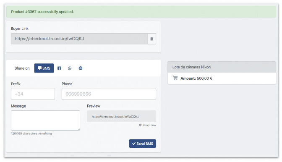The height and width of the screenshot is (162, 282).
Task: Select the Buyer Link URL field
Action: (79, 39)
